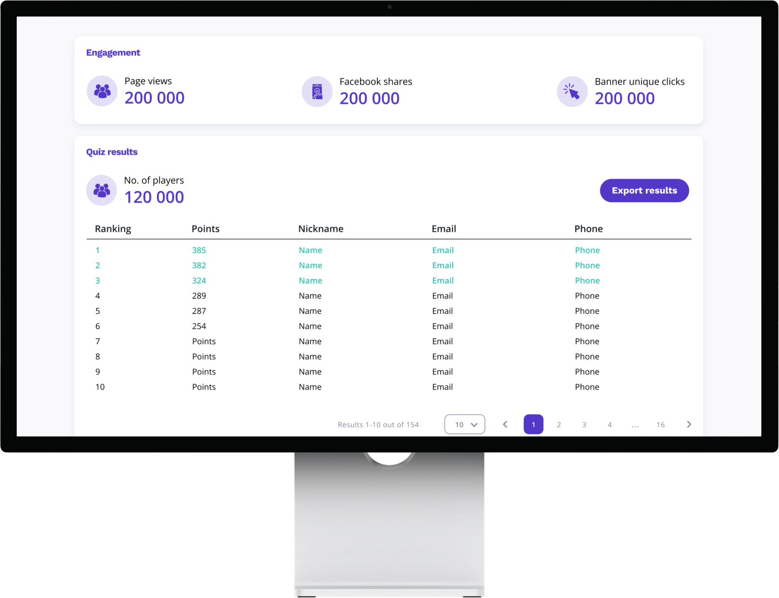Click the Facebook shares phone icon
This screenshot has width=779, height=598.
[x=317, y=91]
